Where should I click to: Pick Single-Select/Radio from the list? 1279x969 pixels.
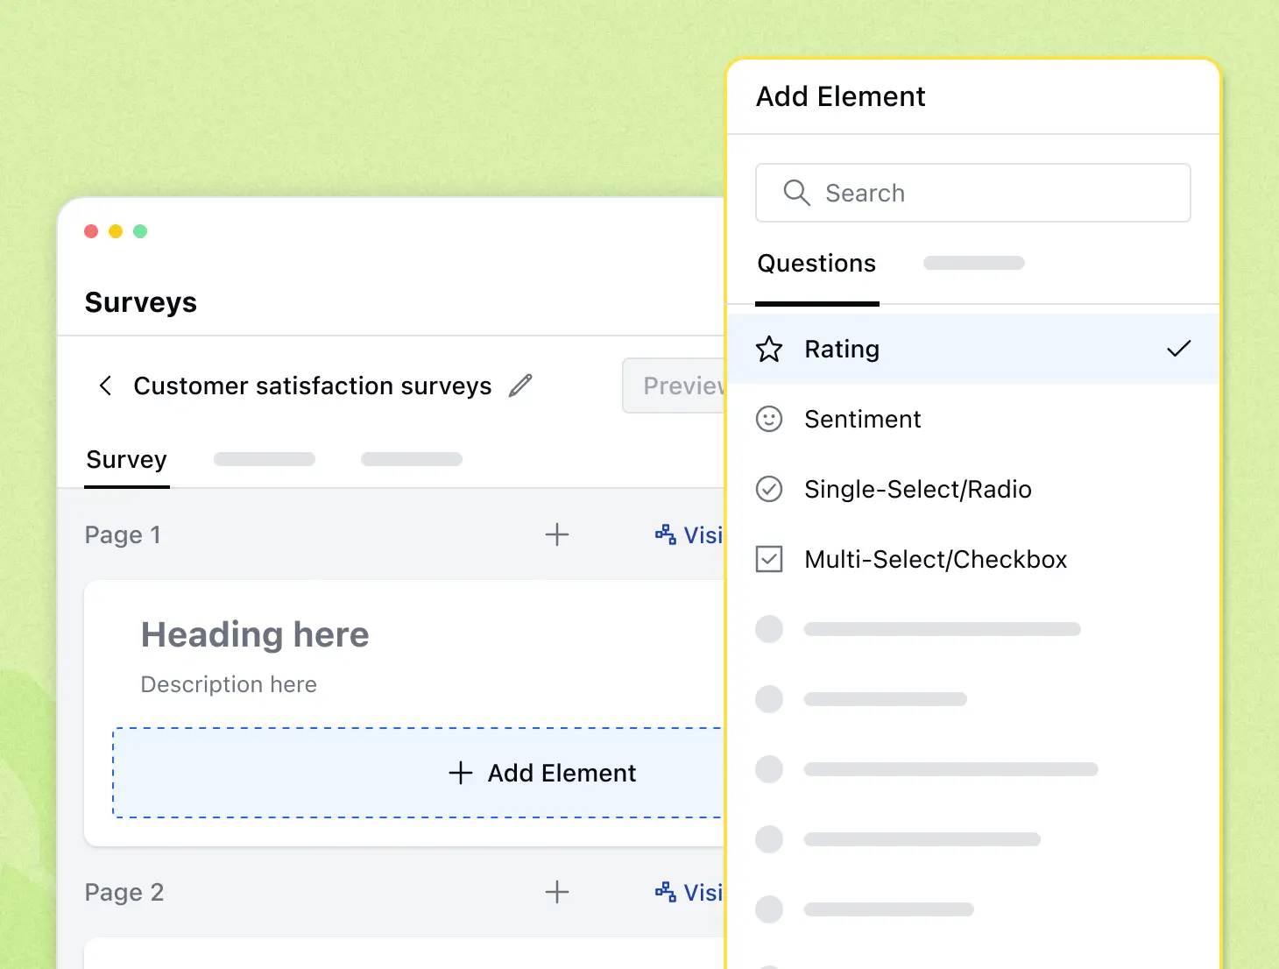pyautogui.click(x=973, y=489)
